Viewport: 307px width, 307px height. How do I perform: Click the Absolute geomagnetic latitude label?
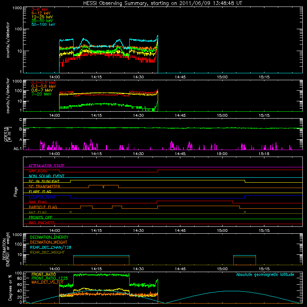265,274
